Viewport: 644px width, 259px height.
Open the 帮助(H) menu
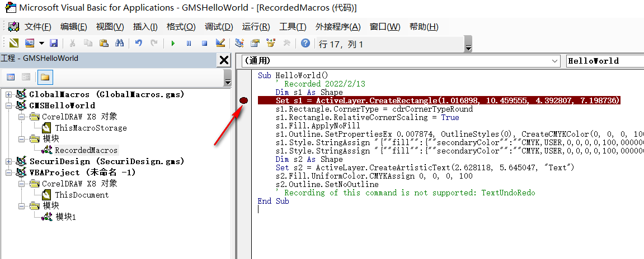[x=424, y=27]
